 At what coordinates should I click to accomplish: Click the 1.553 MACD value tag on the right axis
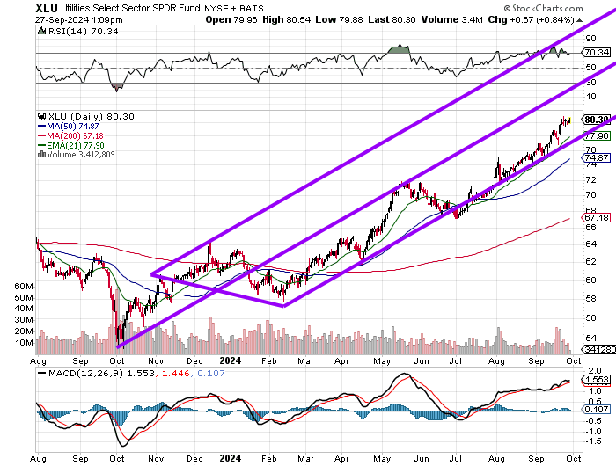click(x=598, y=379)
